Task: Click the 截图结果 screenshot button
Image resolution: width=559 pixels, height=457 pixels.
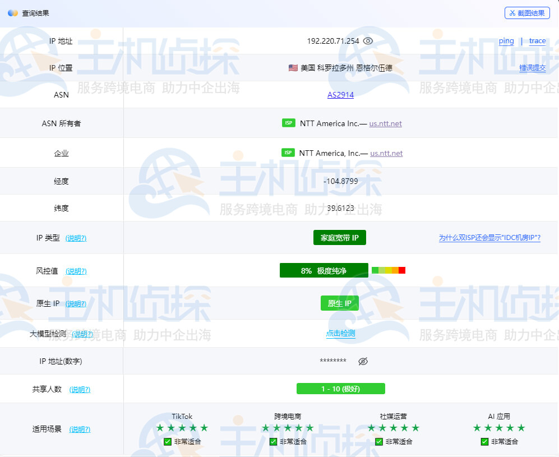Action: (527, 13)
